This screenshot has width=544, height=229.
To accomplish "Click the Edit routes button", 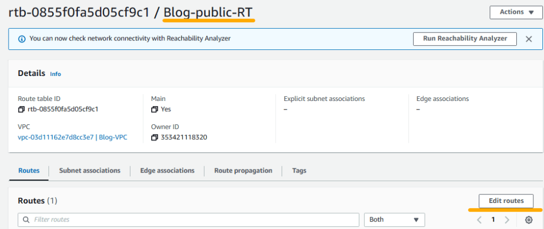I will (506, 201).
